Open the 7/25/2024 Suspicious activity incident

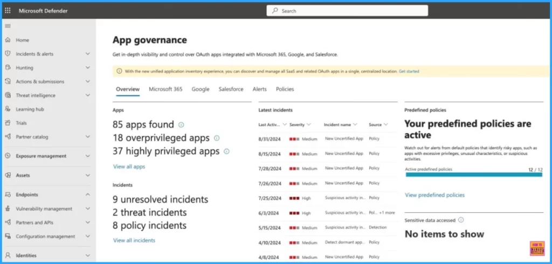click(x=346, y=198)
